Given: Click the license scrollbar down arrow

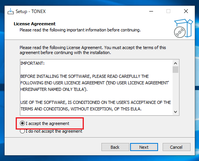Looking at the screenshot, I should (x=175, y=112).
